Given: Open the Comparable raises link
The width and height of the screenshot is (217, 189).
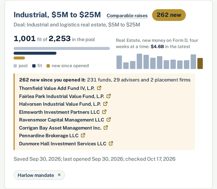Looking at the screenshot, I should tap(127, 16).
